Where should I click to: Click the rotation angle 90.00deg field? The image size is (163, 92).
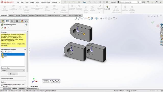coord(46,81)
